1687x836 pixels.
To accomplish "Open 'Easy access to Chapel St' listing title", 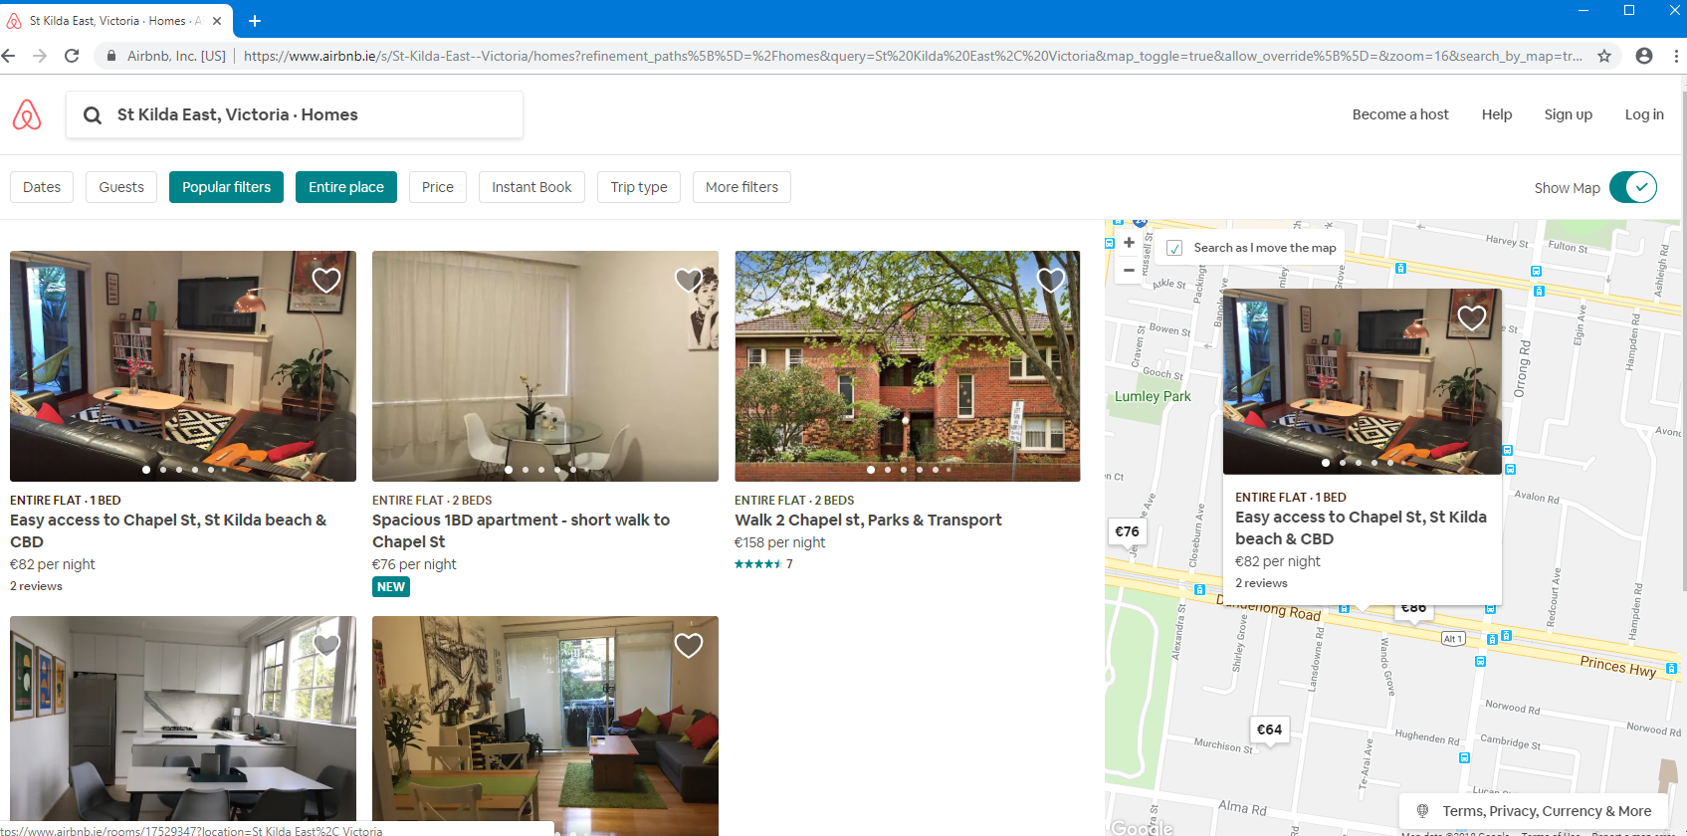I will (x=168, y=530).
